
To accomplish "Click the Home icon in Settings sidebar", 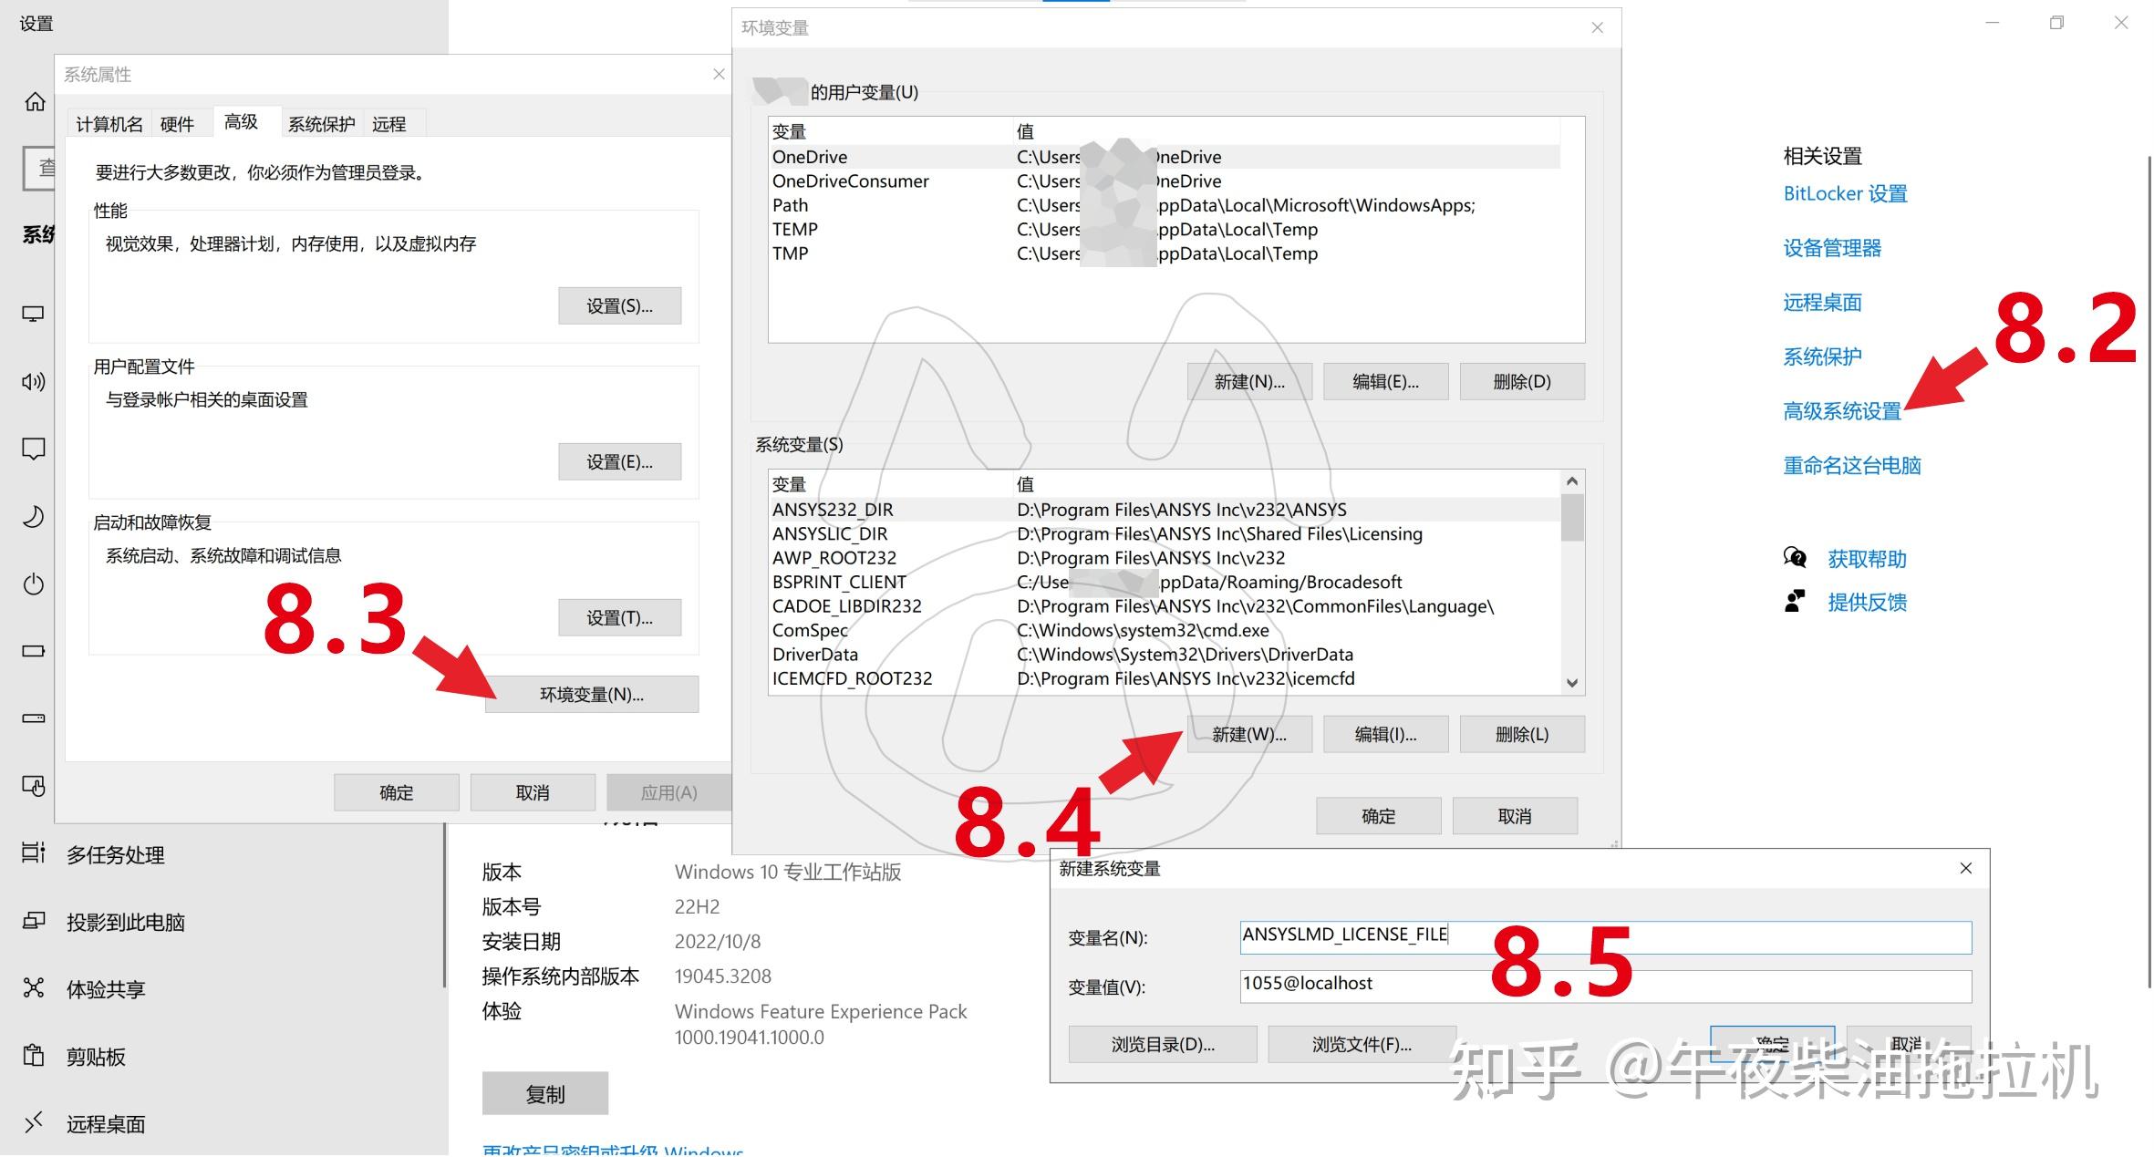I will point(35,101).
